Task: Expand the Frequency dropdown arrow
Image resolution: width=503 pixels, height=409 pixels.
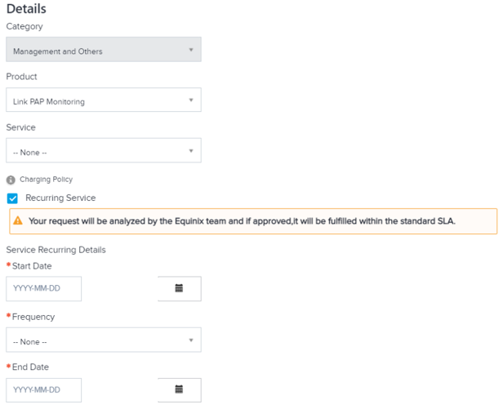Action: (x=191, y=340)
